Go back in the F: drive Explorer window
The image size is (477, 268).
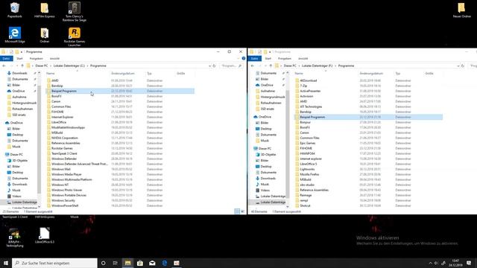coord(253,66)
